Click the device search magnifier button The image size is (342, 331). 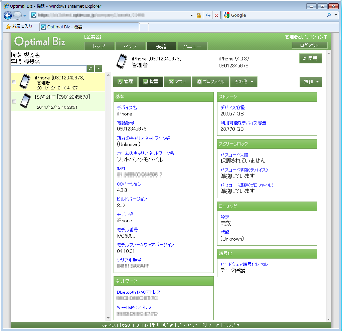pyautogui.click(x=91, y=68)
